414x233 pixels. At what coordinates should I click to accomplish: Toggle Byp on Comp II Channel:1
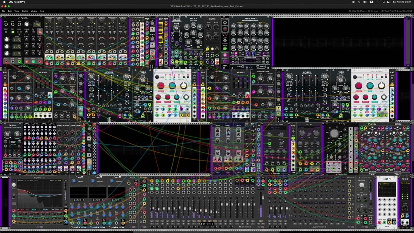pos(79,214)
